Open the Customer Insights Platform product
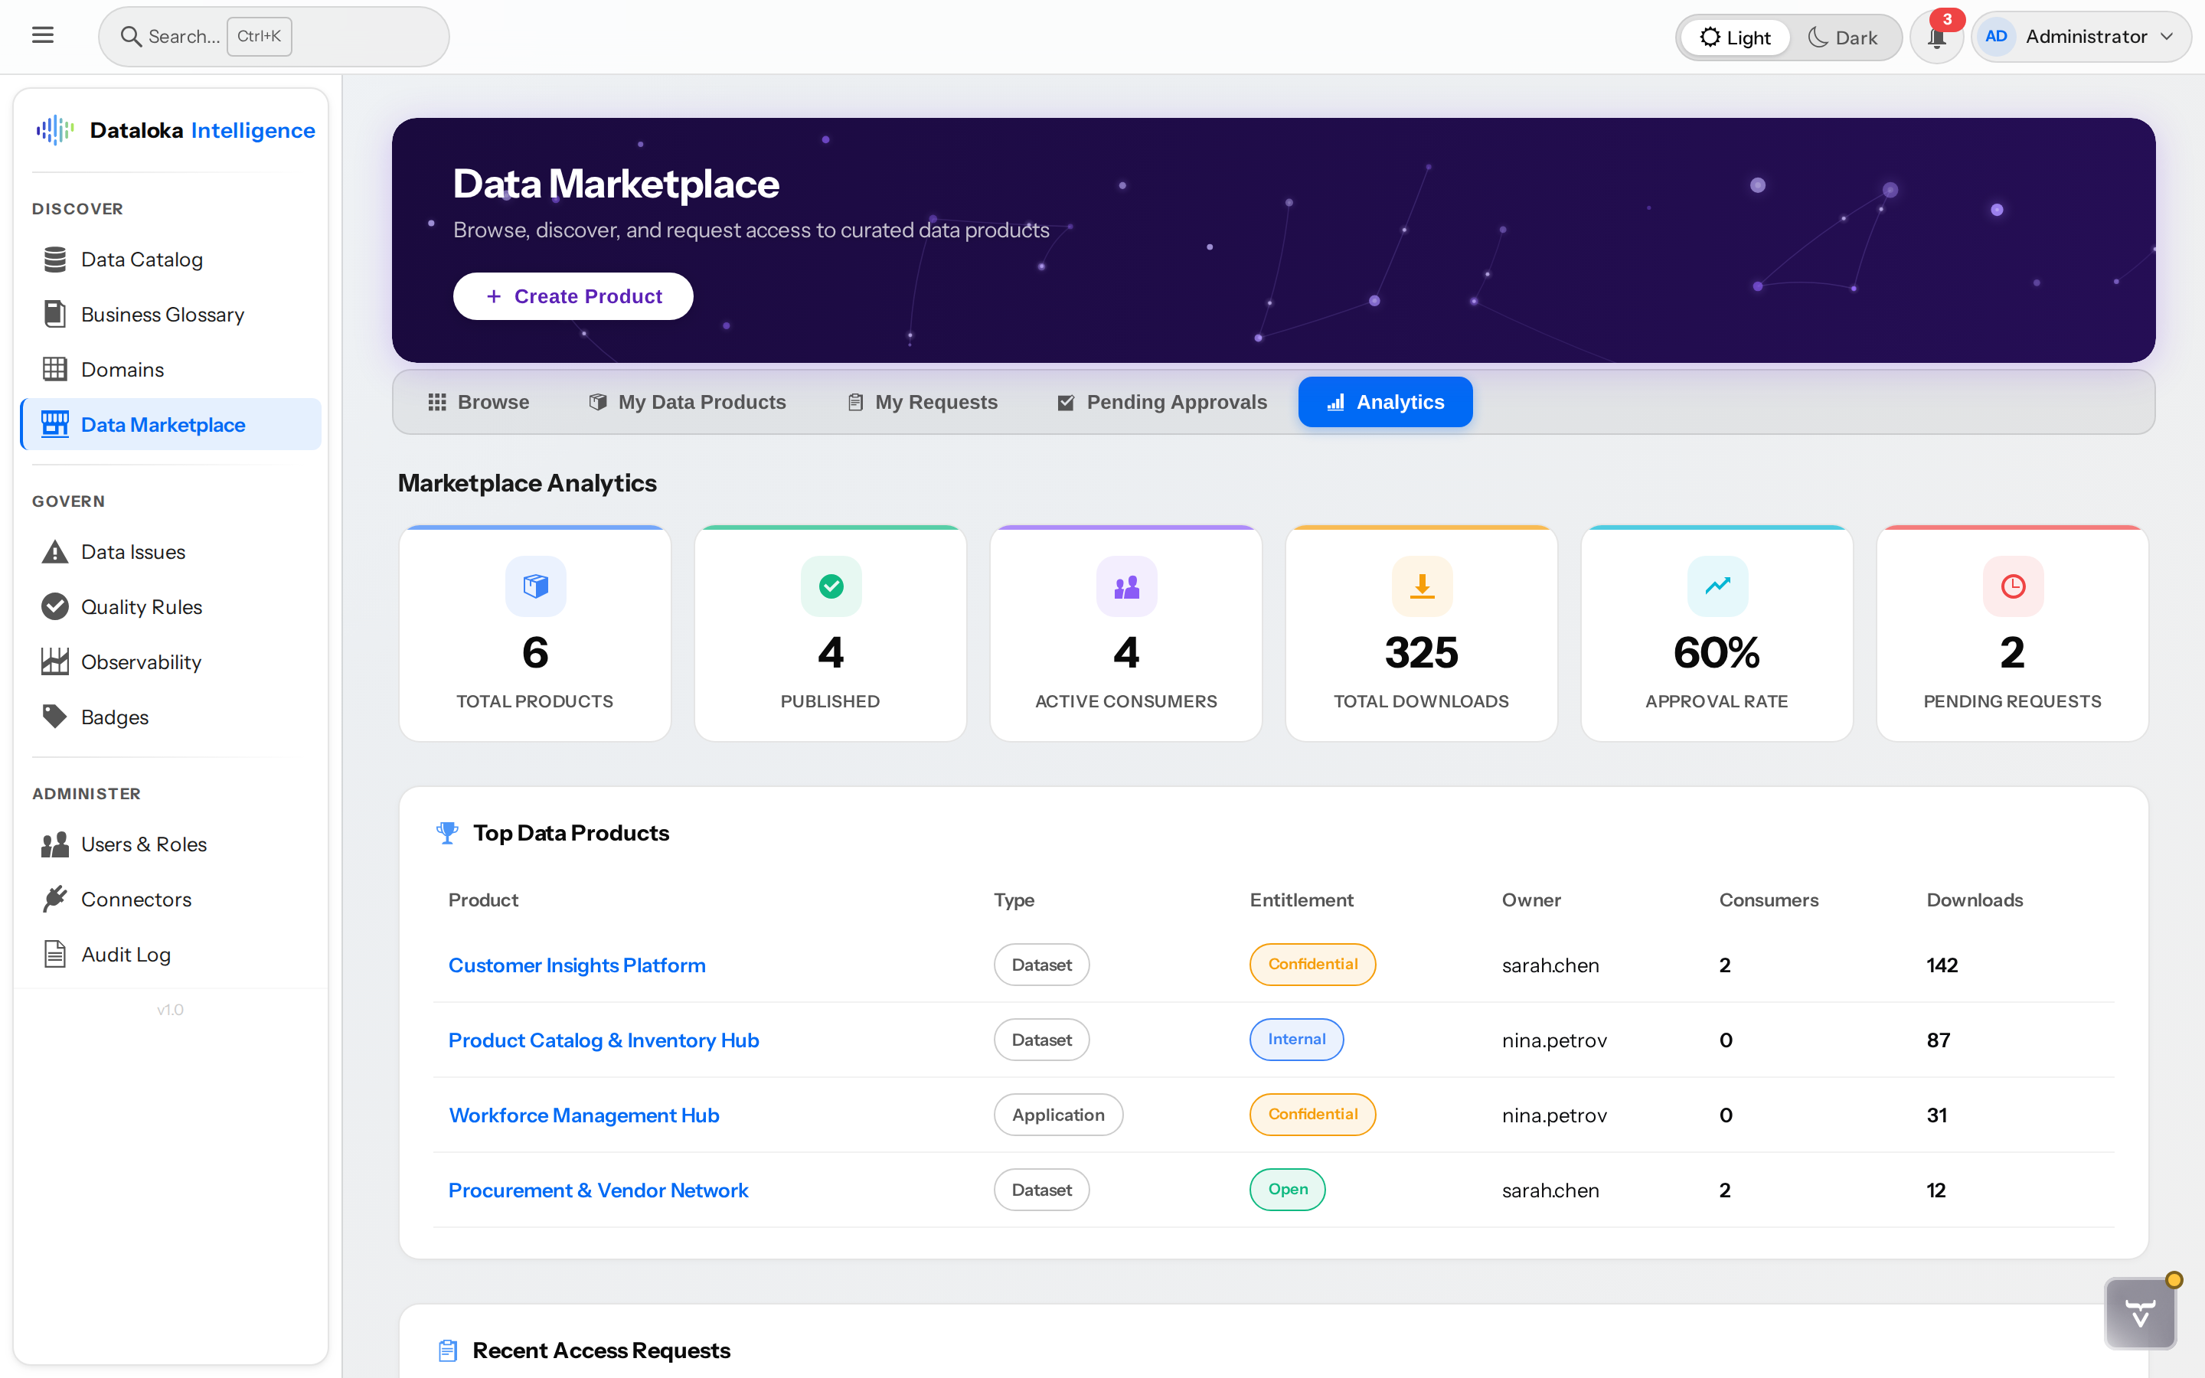Viewport: 2205px width, 1378px height. pos(577,965)
